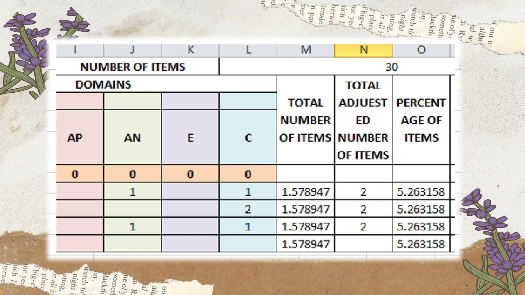The width and height of the screenshot is (525, 295).
Task: Click the green AN domain cell
Action: (133, 138)
